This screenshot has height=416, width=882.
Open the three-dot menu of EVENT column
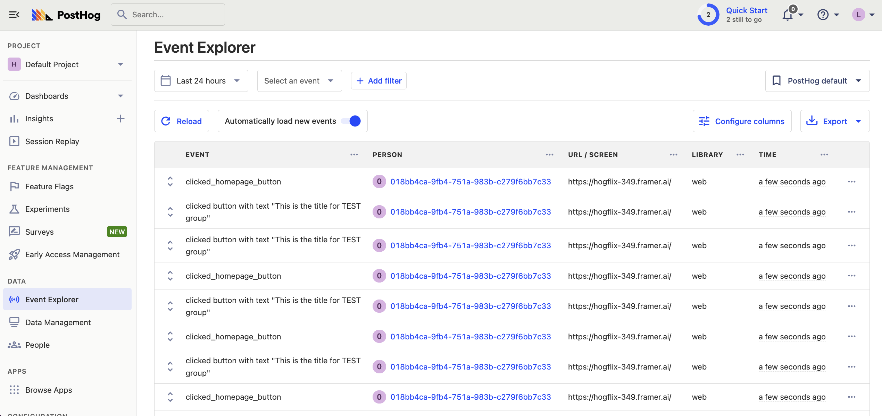354,155
